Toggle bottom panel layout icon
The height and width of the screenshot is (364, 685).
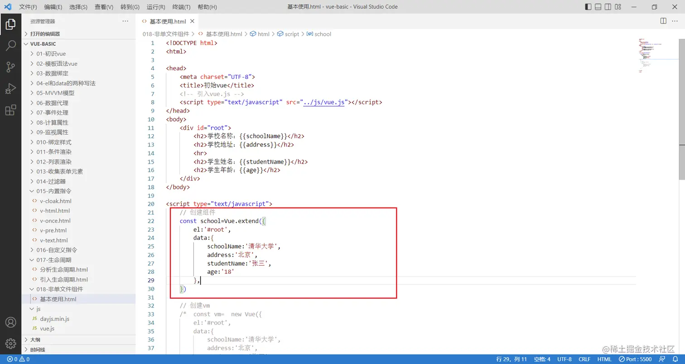click(x=598, y=7)
